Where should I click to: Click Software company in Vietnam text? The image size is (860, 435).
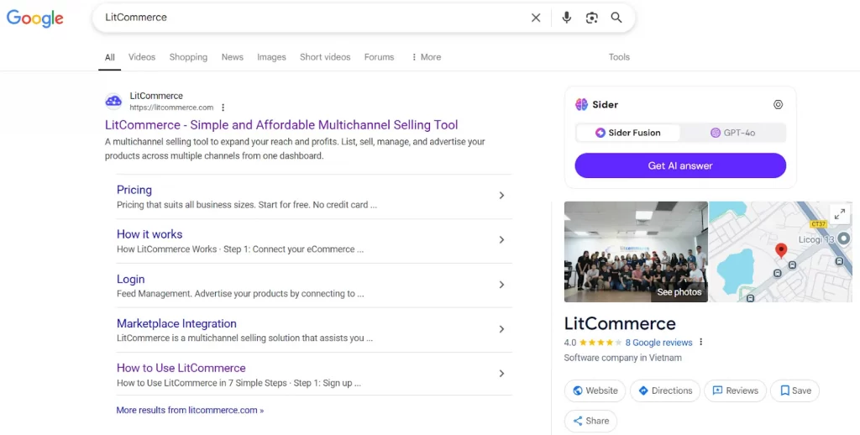point(622,358)
